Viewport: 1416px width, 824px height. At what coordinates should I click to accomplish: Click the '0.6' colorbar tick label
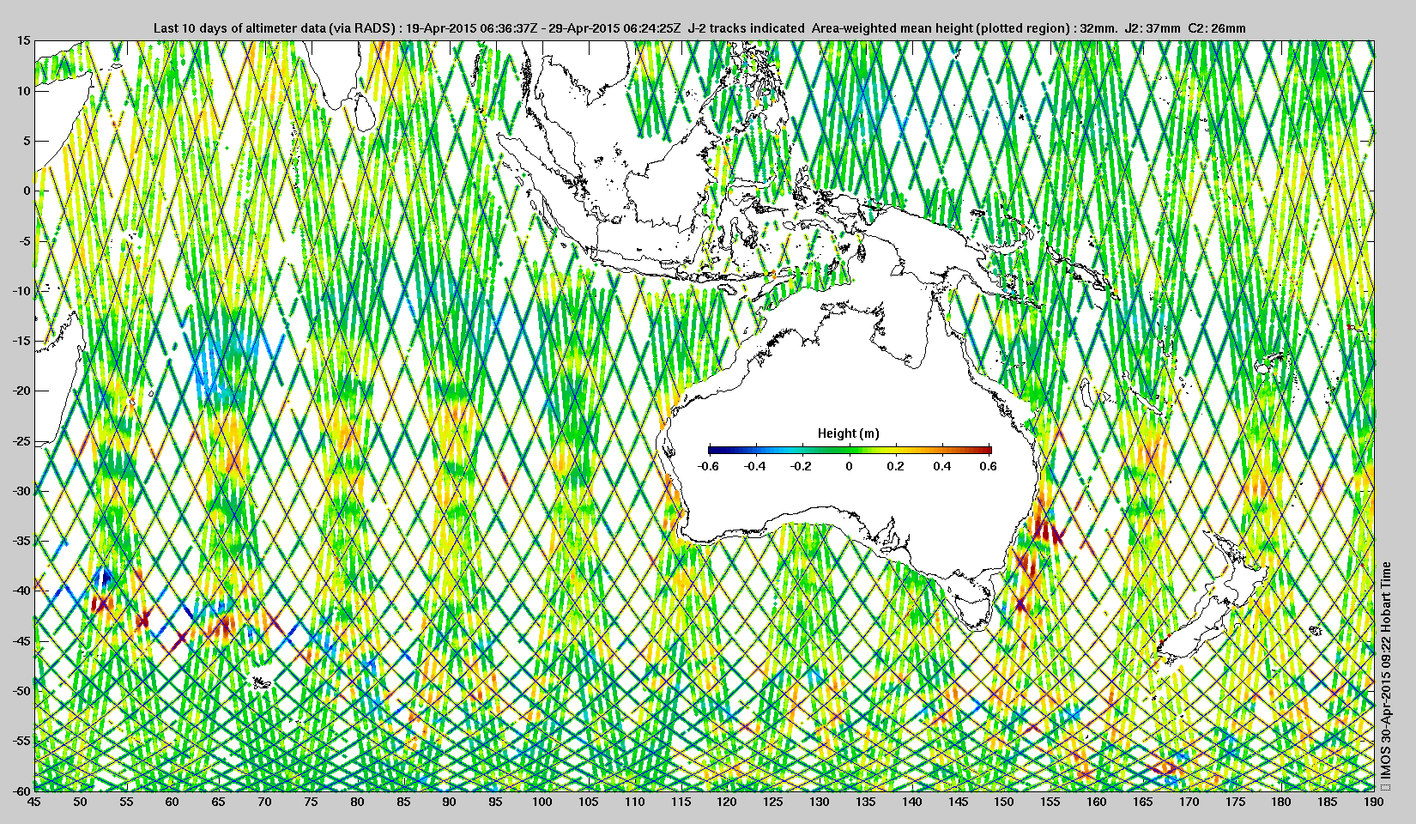[988, 466]
